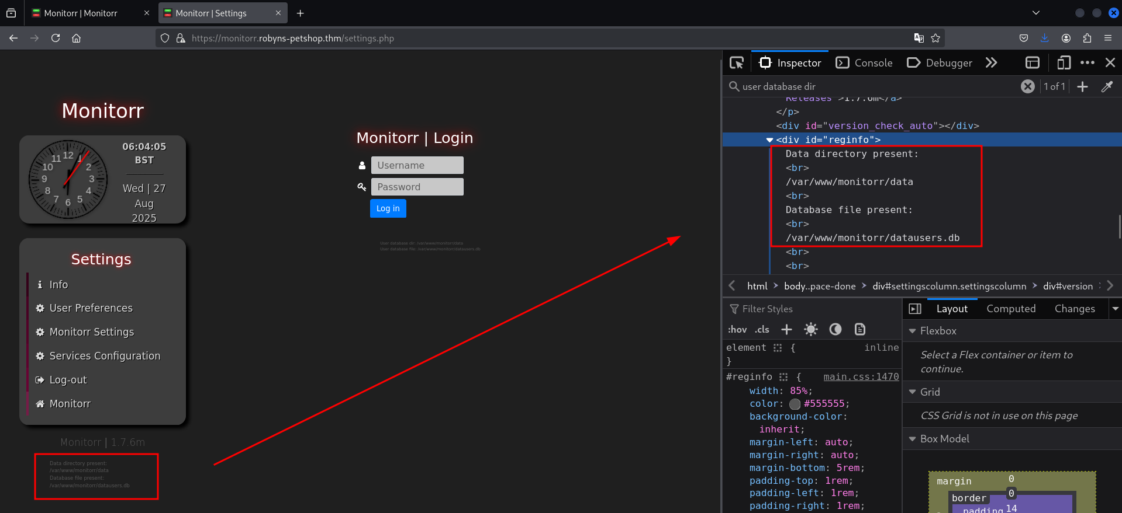
Task: Toggle light color scheme simulation
Action: coord(810,329)
